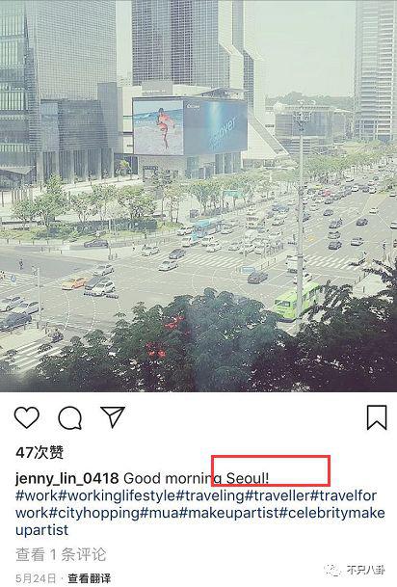This screenshot has height=587, width=397.
Task: Open the Seoul street photo
Action: [198, 196]
